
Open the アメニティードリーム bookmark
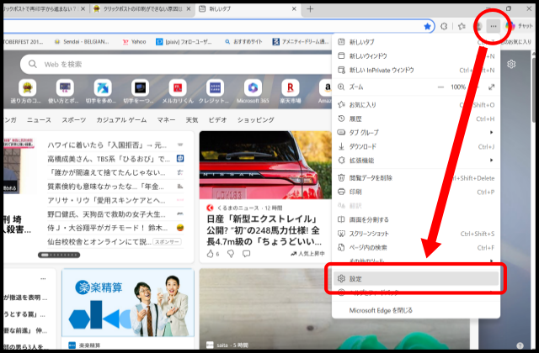(301, 42)
